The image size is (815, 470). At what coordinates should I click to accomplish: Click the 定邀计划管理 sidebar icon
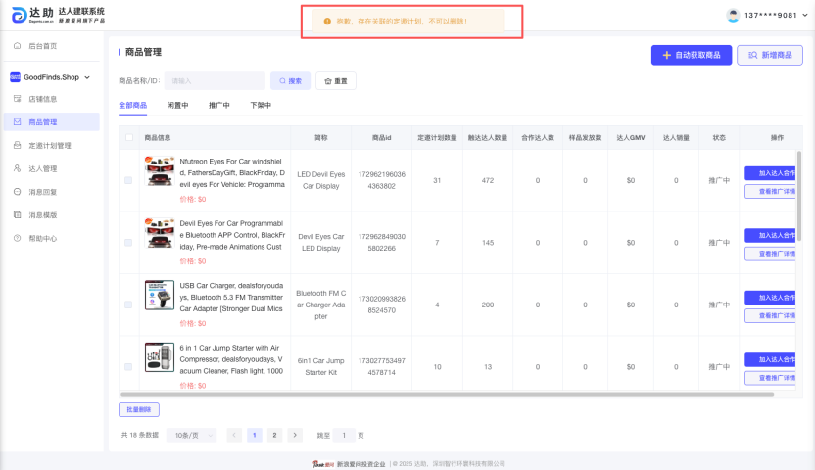pyautogui.click(x=18, y=145)
